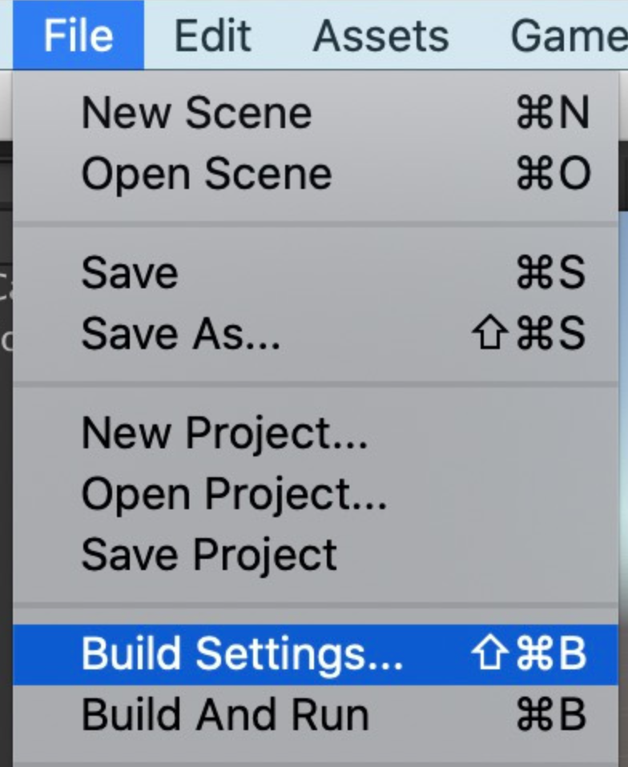Click Save in the File menu
The width and height of the screenshot is (628, 767).
tap(130, 273)
